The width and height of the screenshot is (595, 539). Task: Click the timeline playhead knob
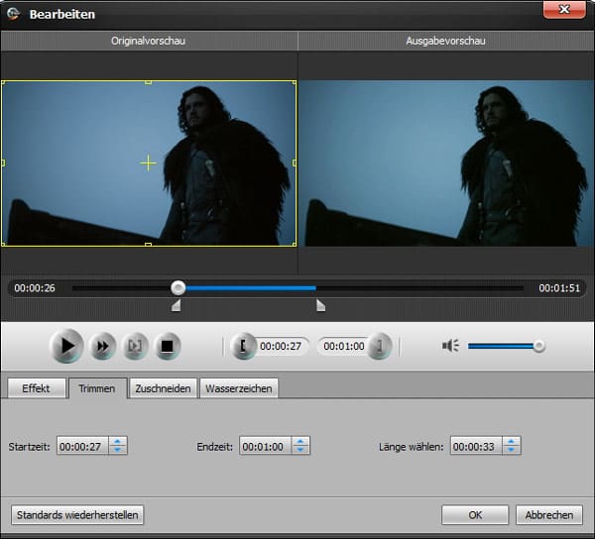pos(178,288)
